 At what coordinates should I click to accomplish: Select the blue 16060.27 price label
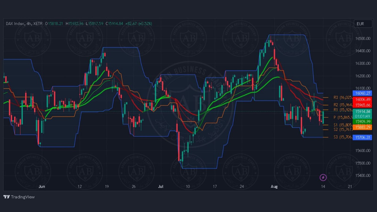pyautogui.click(x=362, y=93)
